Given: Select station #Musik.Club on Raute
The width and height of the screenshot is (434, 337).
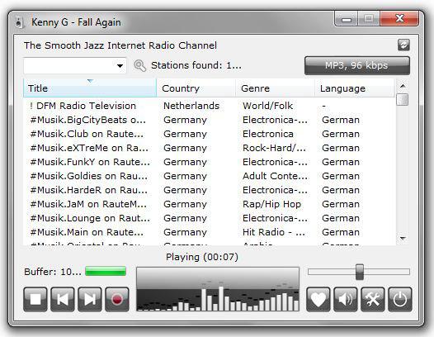Looking at the screenshot, I should (x=209, y=134).
